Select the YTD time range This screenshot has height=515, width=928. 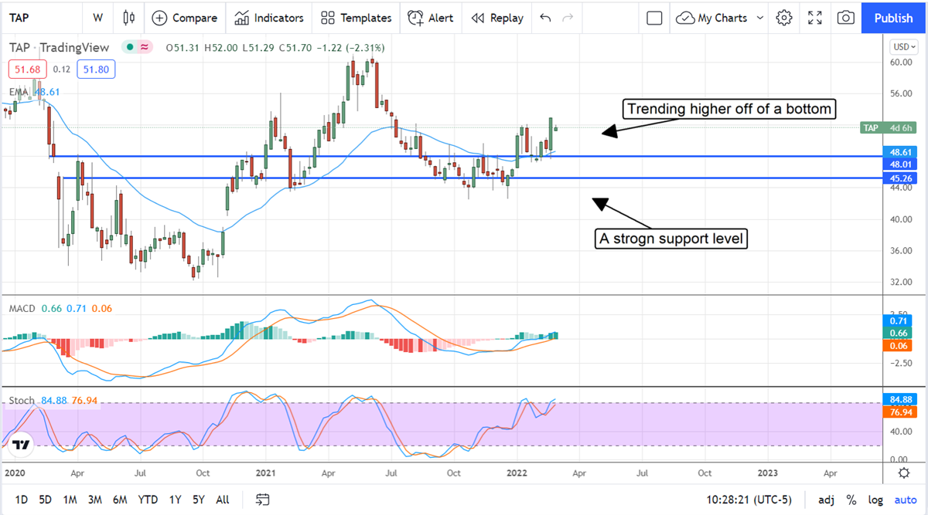pos(148,500)
